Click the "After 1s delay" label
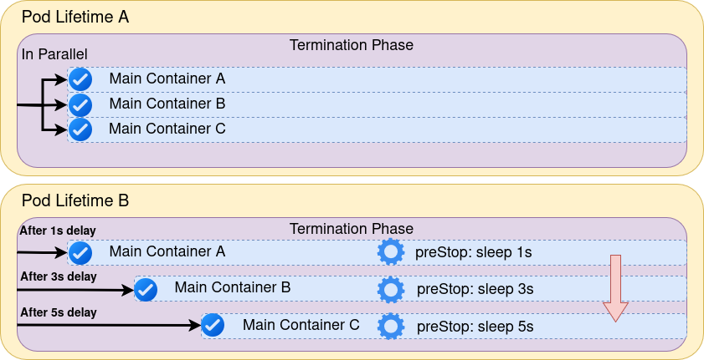The height and width of the screenshot is (360, 704). (x=58, y=231)
